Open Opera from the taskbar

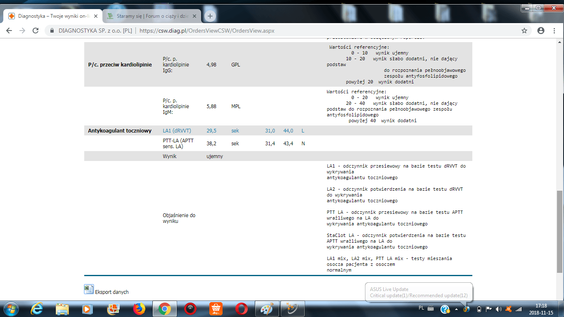tap(241, 309)
